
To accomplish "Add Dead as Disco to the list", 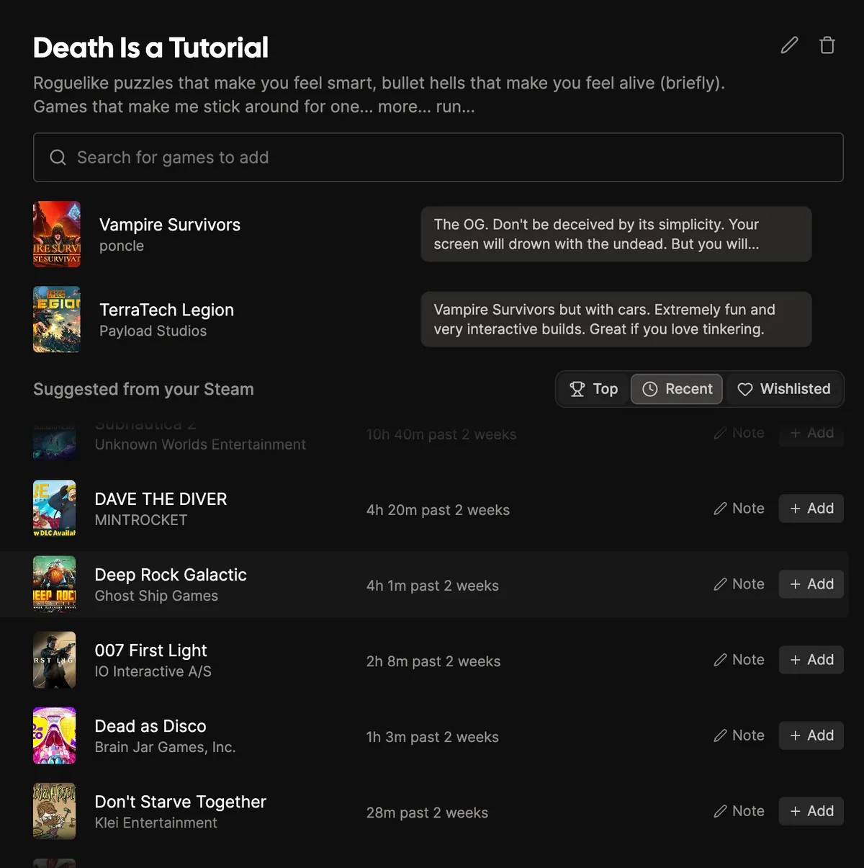I will tap(811, 735).
